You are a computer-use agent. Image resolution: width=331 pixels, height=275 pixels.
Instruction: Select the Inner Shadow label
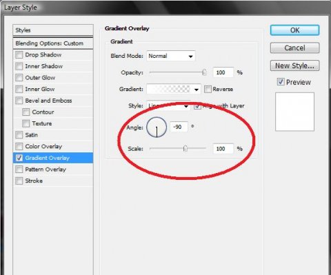click(x=43, y=66)
